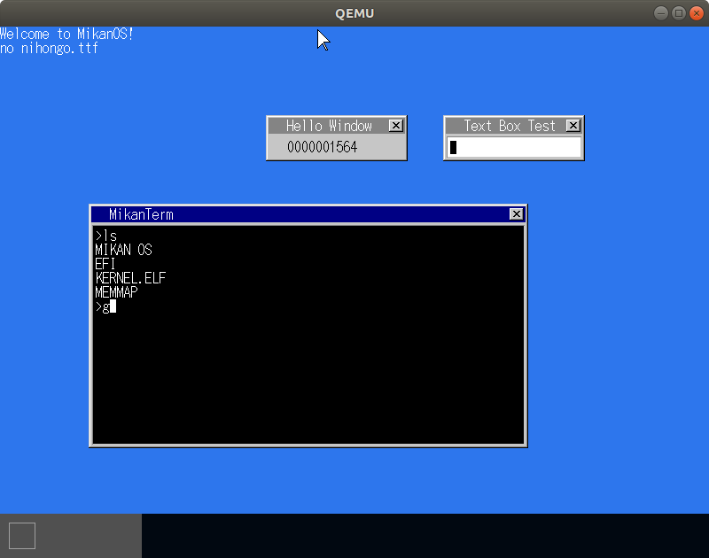This screenshot has height=558, width=709.
Task: Close the Hello Window
Action: [395, 126]
